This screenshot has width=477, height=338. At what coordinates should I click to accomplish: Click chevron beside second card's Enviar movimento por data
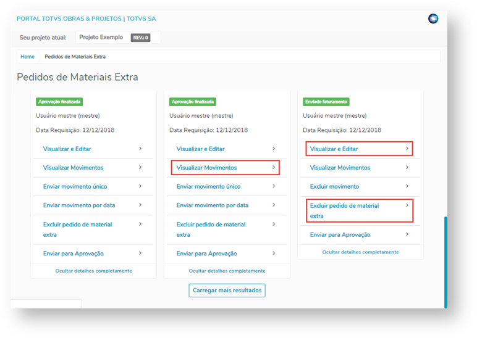[274, 205]
